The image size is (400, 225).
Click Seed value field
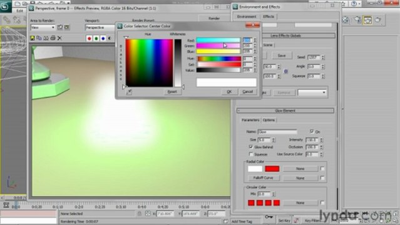click(314, 57)
